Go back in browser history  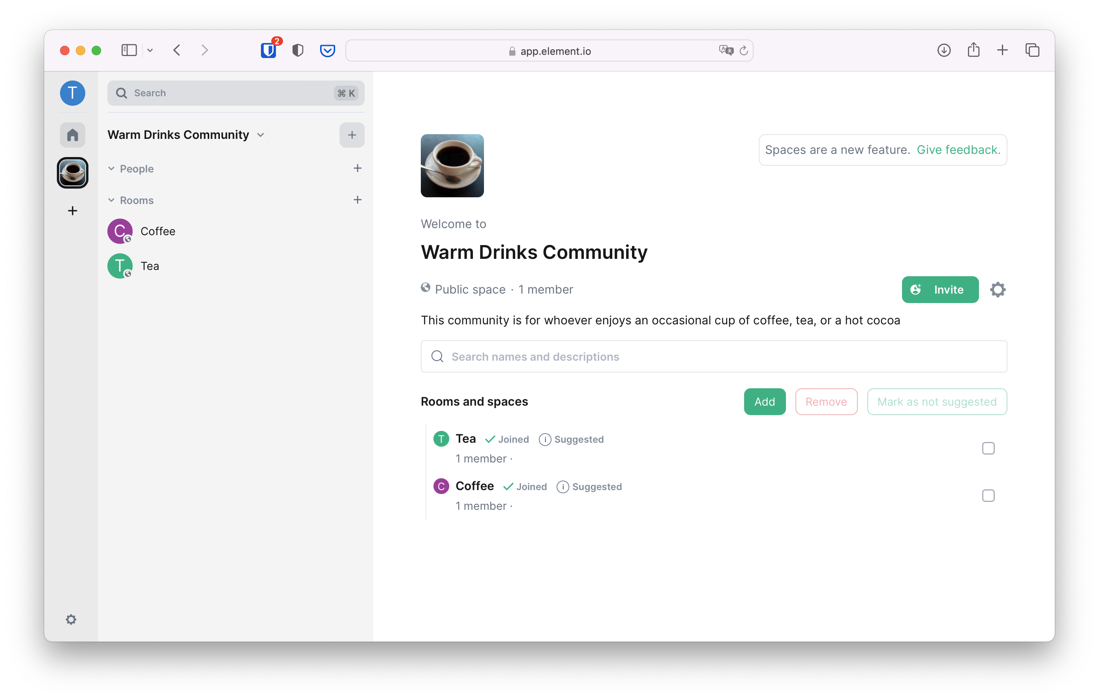coord(177,50)
